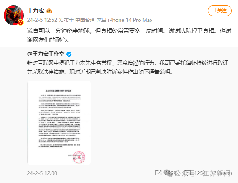Click the quoted post text about 名誉权
This screenshot has height=183, width=238.
[128, 68]
